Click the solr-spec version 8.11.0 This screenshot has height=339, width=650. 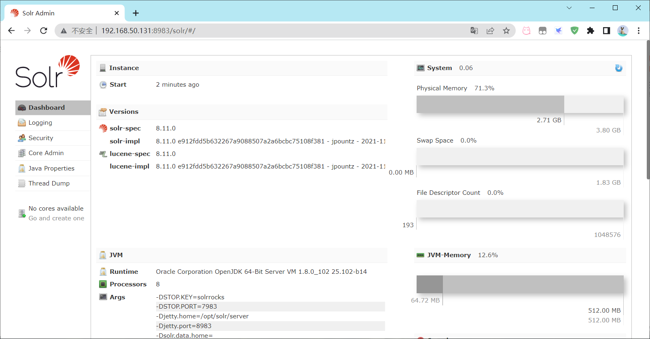point(166,128)
